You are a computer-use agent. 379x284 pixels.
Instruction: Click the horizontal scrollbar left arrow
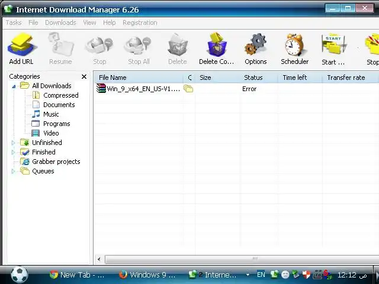[99, 259]
